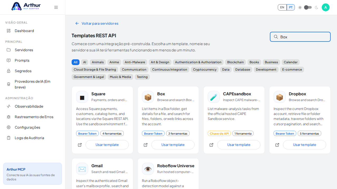The image size is (337, 189).
Task: Toggle the dark mode switch
Action: [x=308, y=7]
